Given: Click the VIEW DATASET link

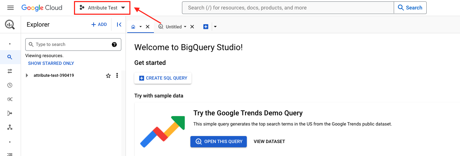Looking at the screenshot, I should click(x=269, y=142).
